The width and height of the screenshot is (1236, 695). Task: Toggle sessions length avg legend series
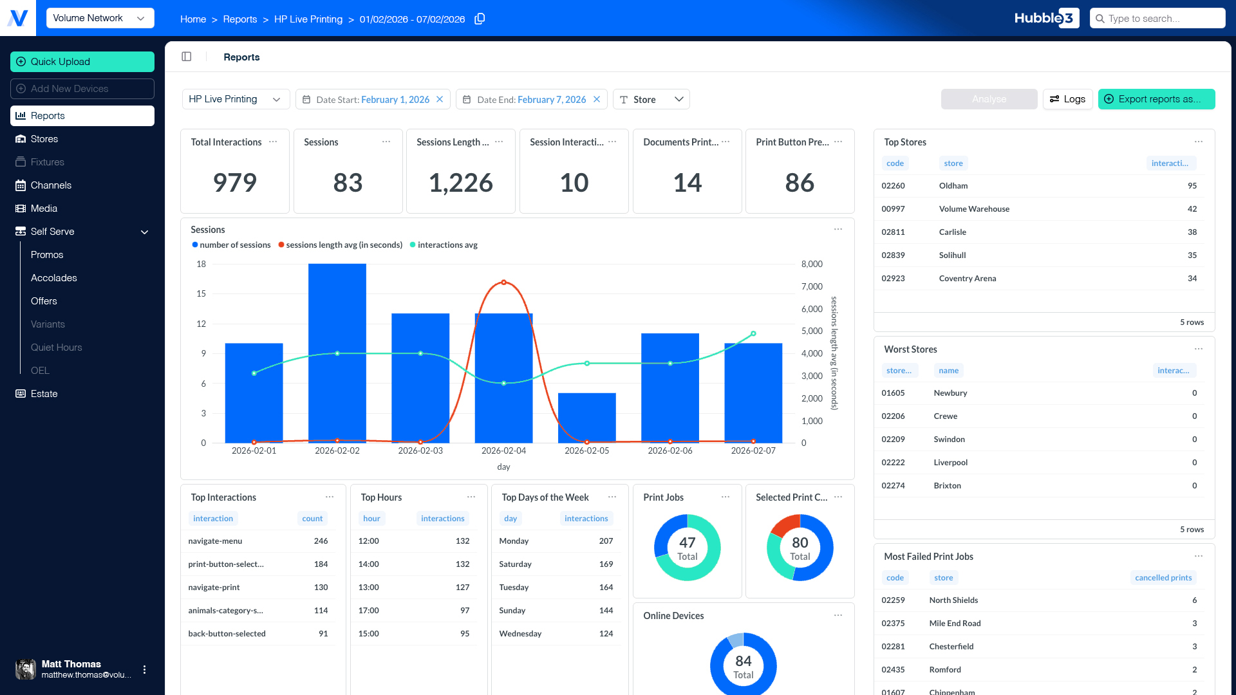point(341,245)
